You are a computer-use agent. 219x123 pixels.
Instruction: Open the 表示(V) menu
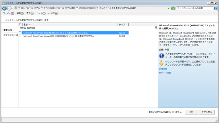30,13
